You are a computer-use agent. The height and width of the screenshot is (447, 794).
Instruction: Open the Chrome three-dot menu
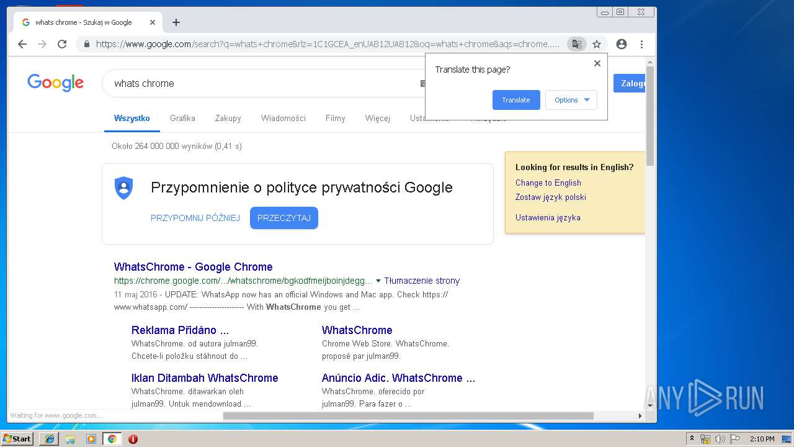(641, 44)
